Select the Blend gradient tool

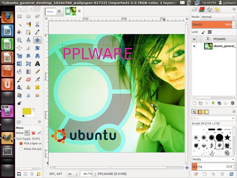pyautogui.click(x=28, y=72)
